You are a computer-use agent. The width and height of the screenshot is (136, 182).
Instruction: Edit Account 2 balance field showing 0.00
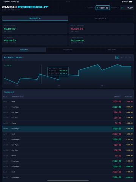point(127,8)
